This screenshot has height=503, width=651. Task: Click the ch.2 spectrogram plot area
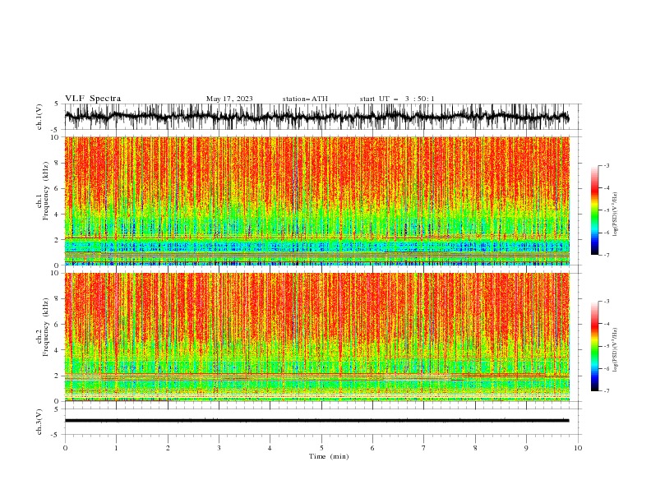[316, 337]
